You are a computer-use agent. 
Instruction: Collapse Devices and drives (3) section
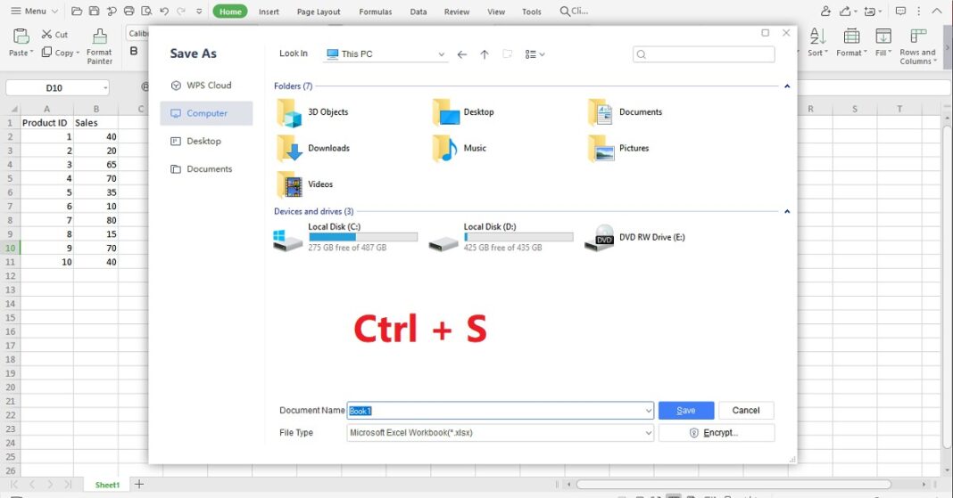pyautogui.click(x=787, y=211)
